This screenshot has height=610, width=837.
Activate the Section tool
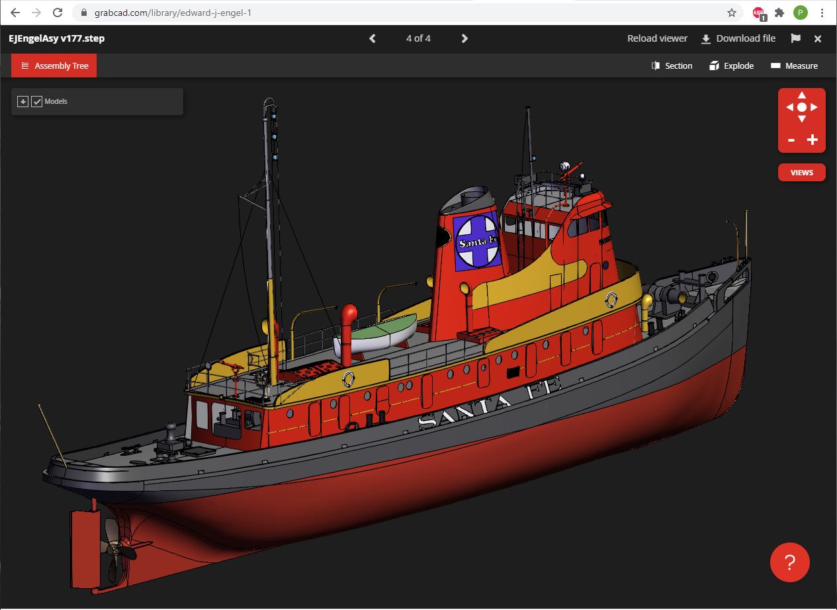tap(672, 65)
